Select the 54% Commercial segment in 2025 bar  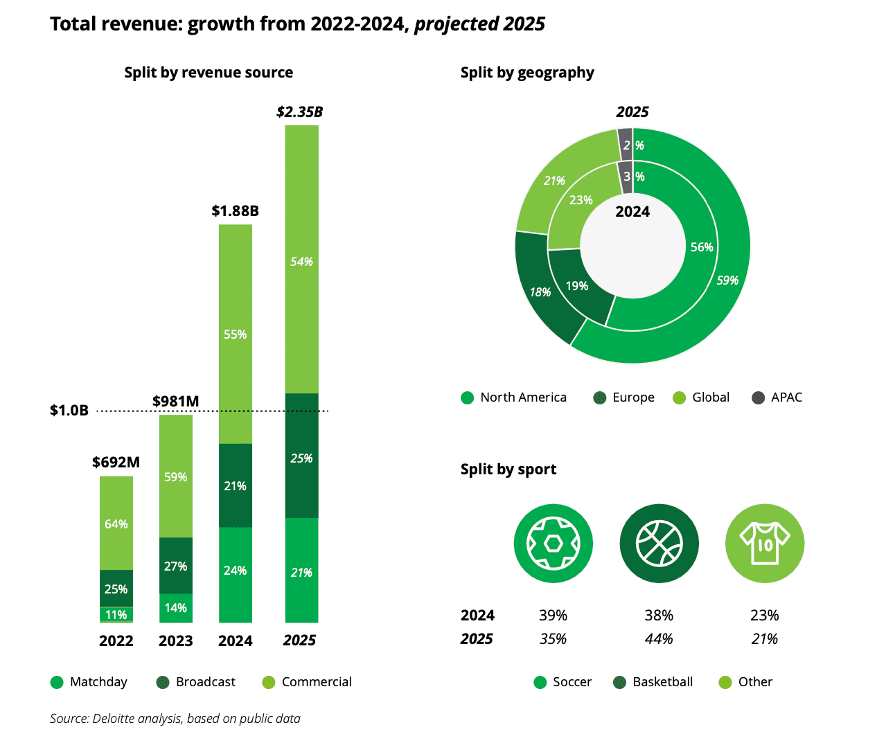tap(301, 261)
